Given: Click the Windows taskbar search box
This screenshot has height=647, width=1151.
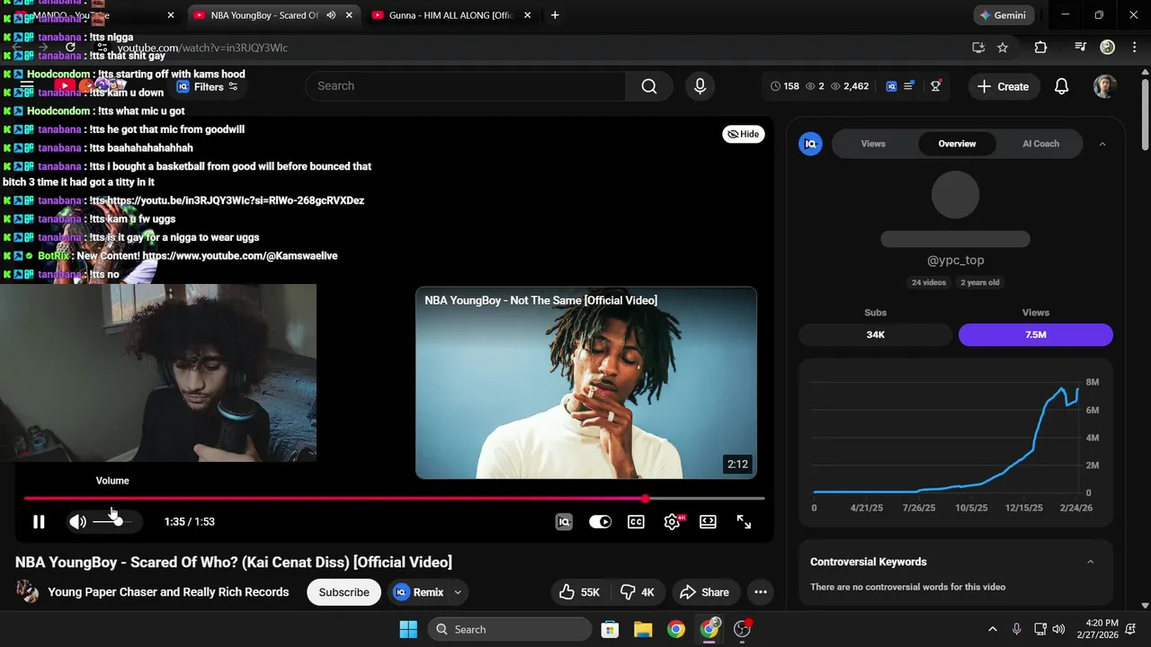Looking at the screenshot, I should [510, 629].
